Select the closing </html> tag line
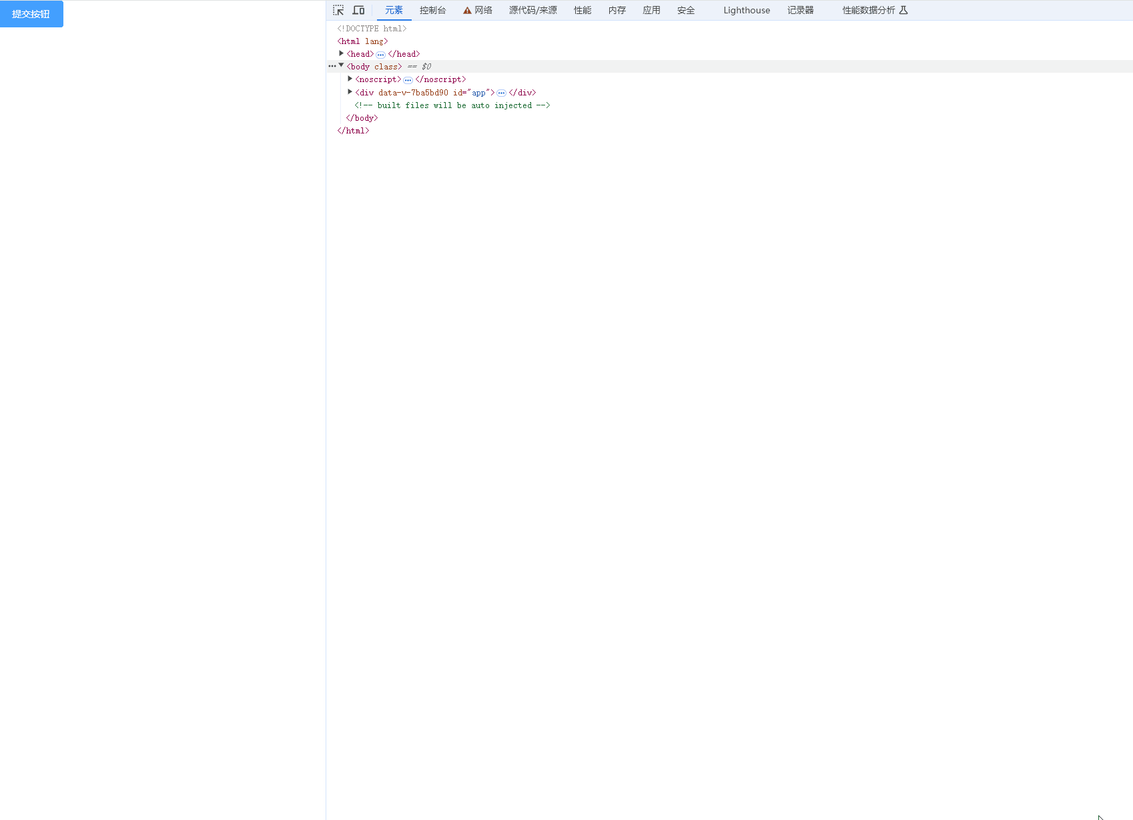The image size is (1133, 820). 353,131
